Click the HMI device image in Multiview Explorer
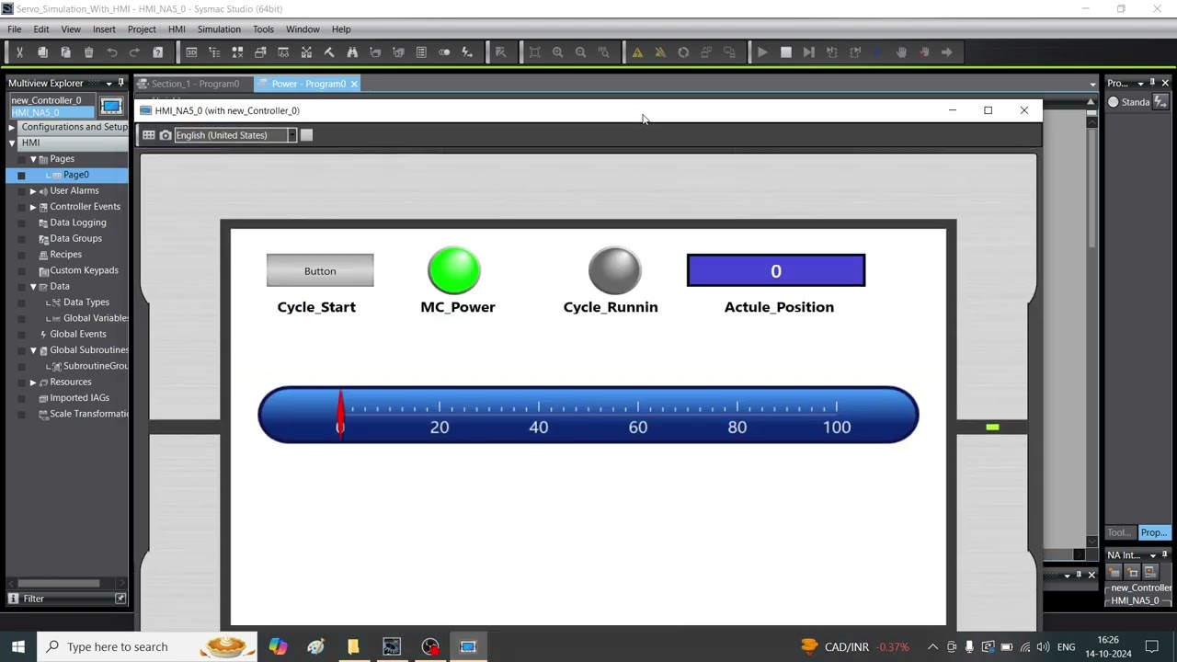Screen dimensions: 1177x662 [111, 106]
